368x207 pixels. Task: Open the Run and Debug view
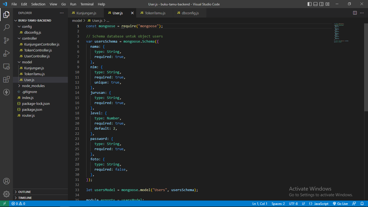(6, 53)
